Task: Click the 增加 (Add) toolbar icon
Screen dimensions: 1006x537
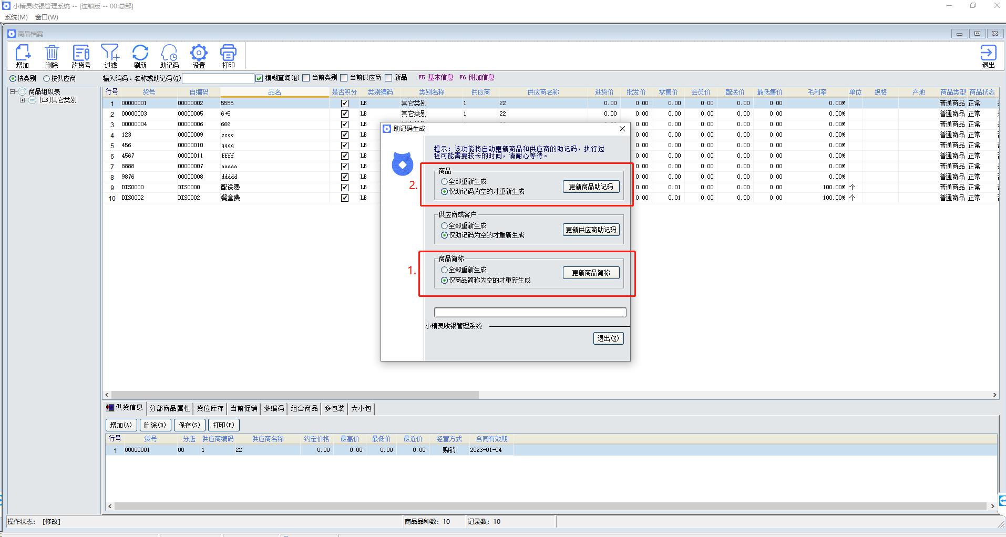Action: 22,56
